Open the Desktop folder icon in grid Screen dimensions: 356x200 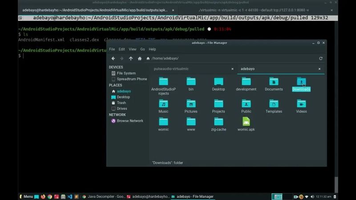pos(218,84)
